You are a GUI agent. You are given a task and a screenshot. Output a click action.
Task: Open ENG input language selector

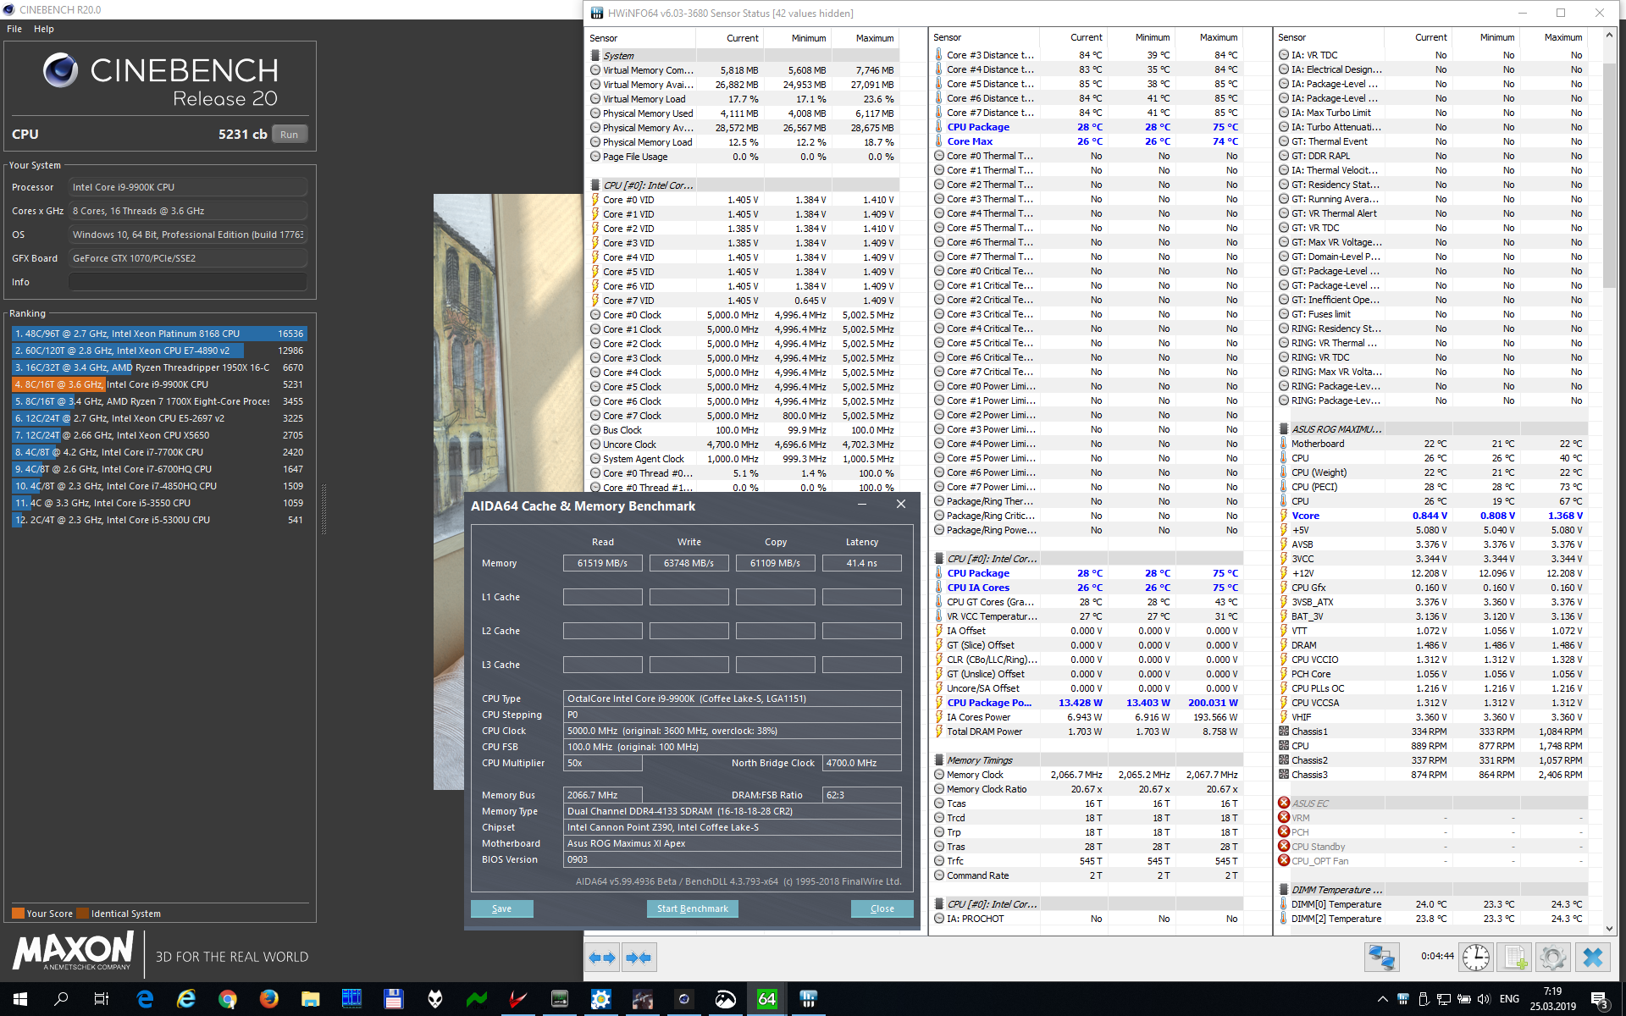(1509, 999)
